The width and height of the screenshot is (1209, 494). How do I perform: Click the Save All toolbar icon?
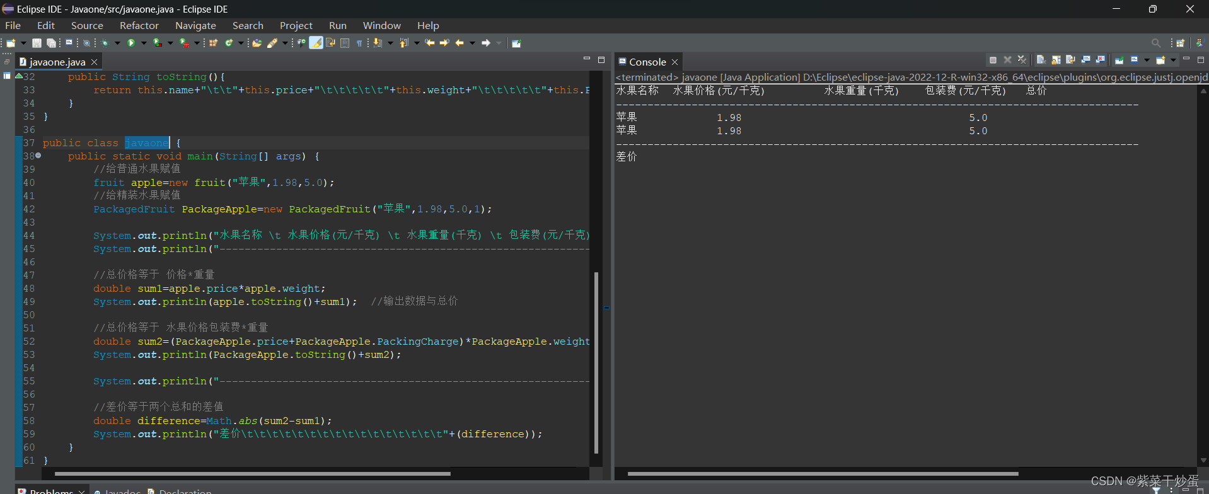[51, 43]
